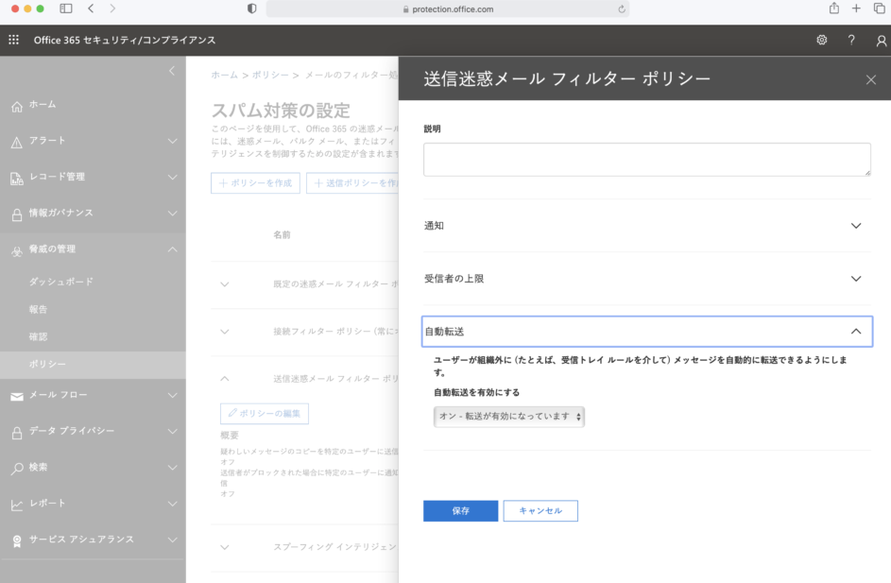The height and width of the screenshot is (583, 891).
Task: Click the アラート warning triangle icon
Action: [x=16, y=142]
